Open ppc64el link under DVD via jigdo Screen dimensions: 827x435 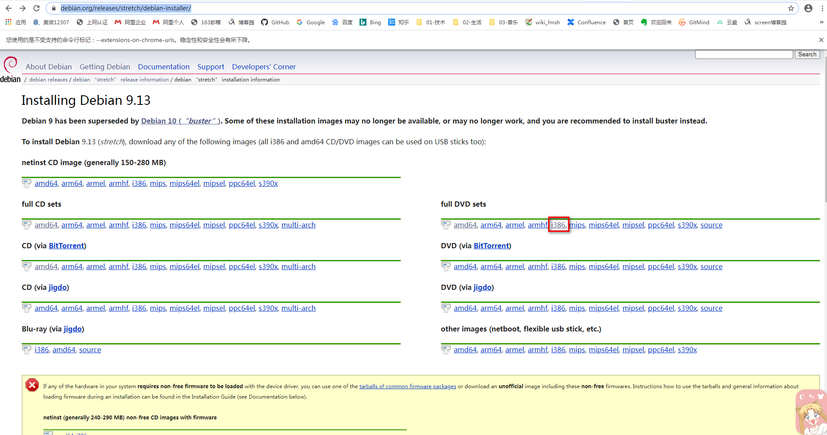click(661, 308)
